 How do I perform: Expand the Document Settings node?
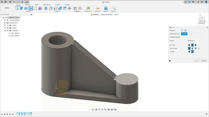(x=5, y=20)
